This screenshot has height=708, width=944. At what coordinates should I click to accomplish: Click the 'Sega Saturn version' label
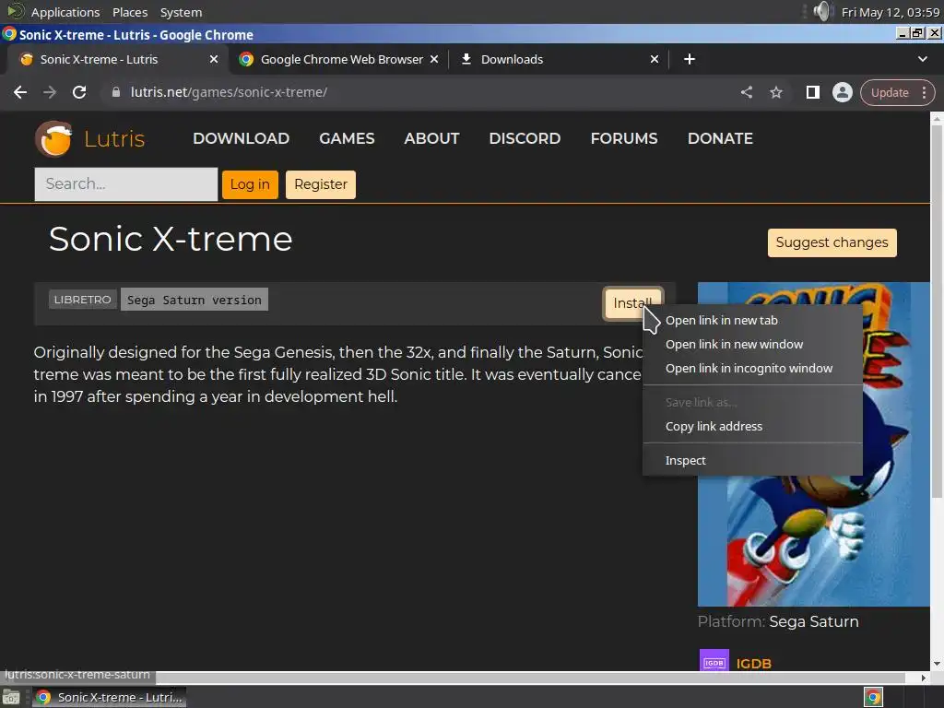[x=194, y=300]
